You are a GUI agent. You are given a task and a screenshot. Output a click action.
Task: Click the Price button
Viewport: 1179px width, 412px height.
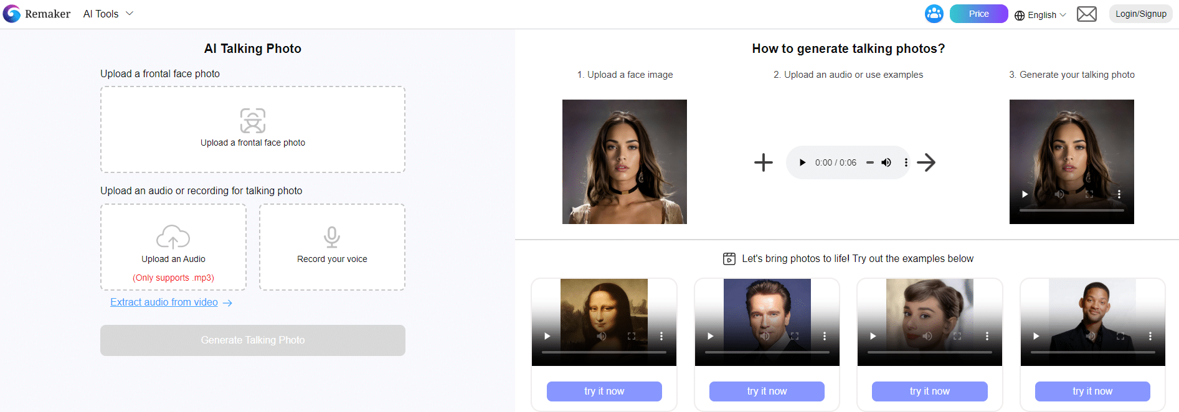(x=978, y=13)
